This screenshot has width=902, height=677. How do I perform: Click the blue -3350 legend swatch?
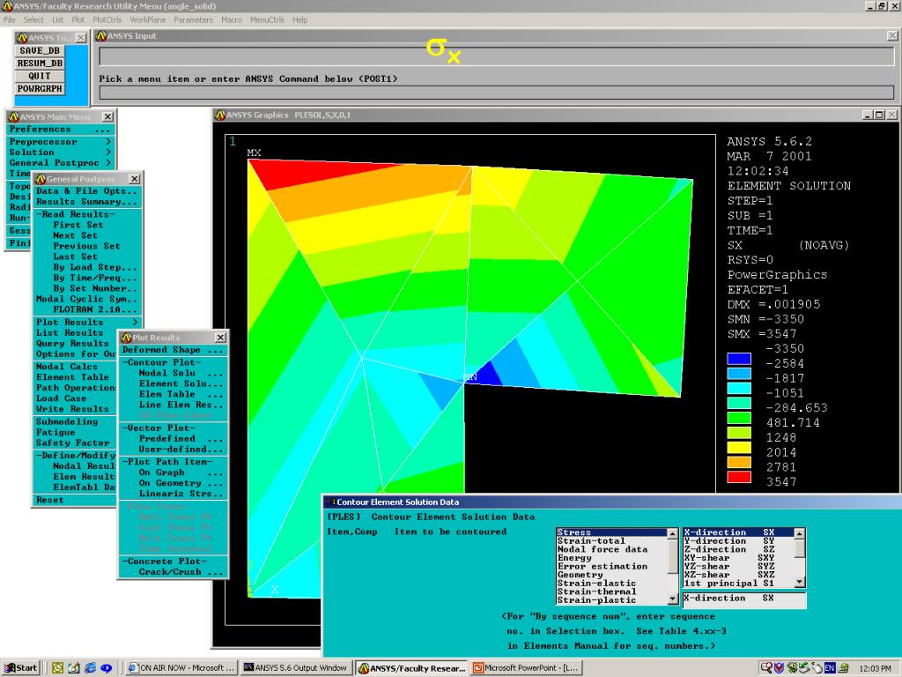pyautogui.click(x=739, y=359)
